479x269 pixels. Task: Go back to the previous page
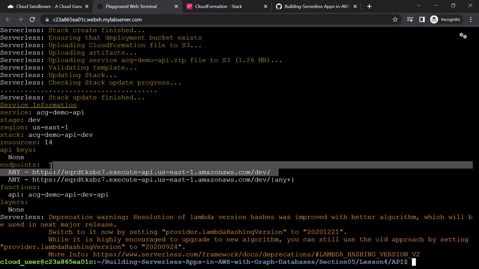pos(8,19)
